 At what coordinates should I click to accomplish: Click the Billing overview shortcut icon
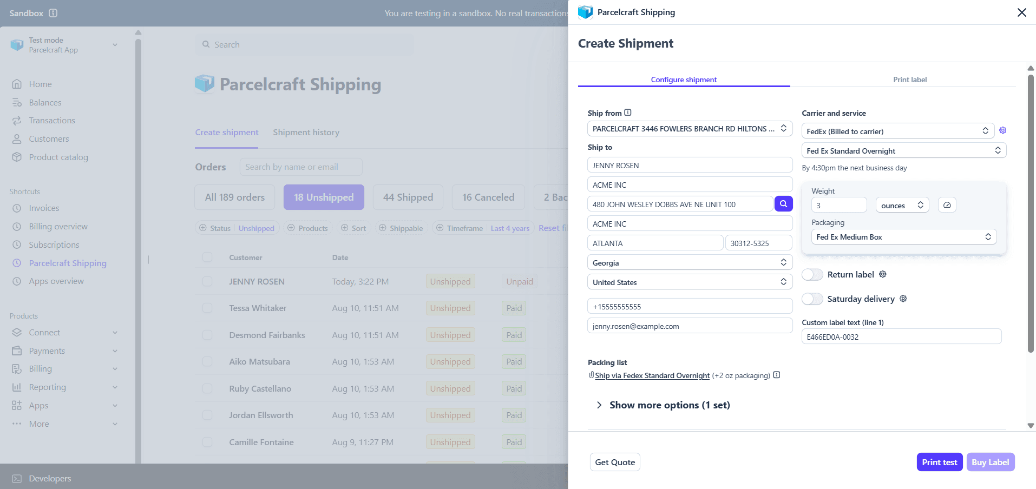pyautogui.click(x=17, y=227)
